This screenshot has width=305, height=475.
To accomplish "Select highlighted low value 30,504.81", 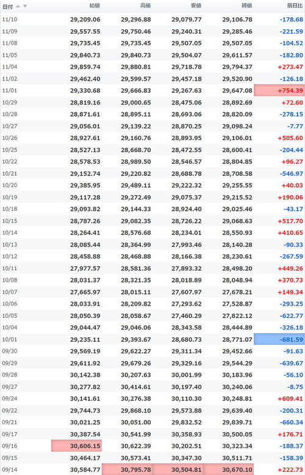I will [178, 469].
